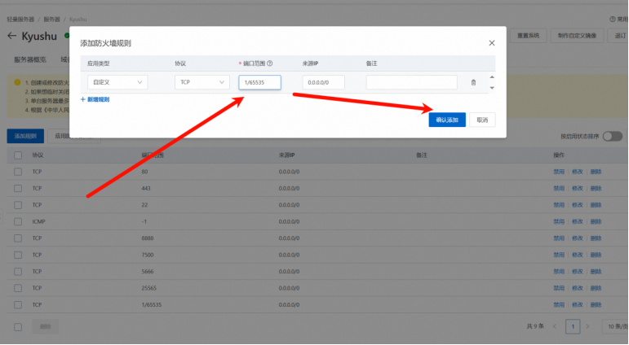
Task: Toggle the sort by enabled status switch
Action: [613, 137]
